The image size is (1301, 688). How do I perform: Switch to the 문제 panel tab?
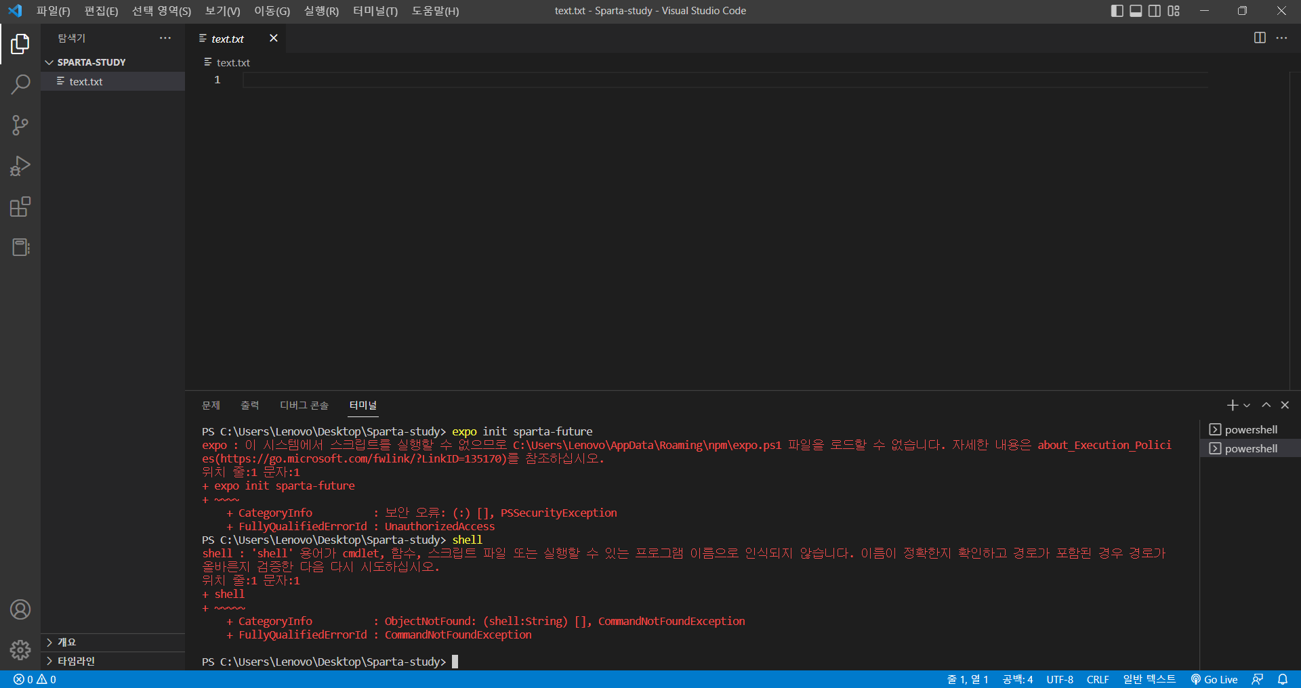click(x=211, y=405)
